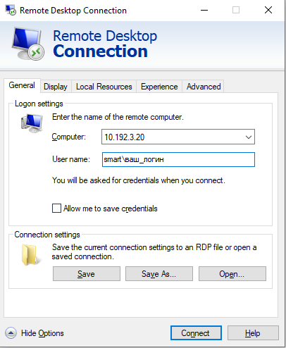This screenshot has height=348, width=286.
Task: Focus the User name text field
Action: point(178,160)
